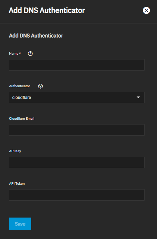Show help tooltip for Name field
Image resolution: width=157 pixels, height=239 pixels.
(30, 54)
